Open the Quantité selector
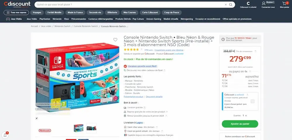Screen dimensions: 292x140 click(244, 115)
